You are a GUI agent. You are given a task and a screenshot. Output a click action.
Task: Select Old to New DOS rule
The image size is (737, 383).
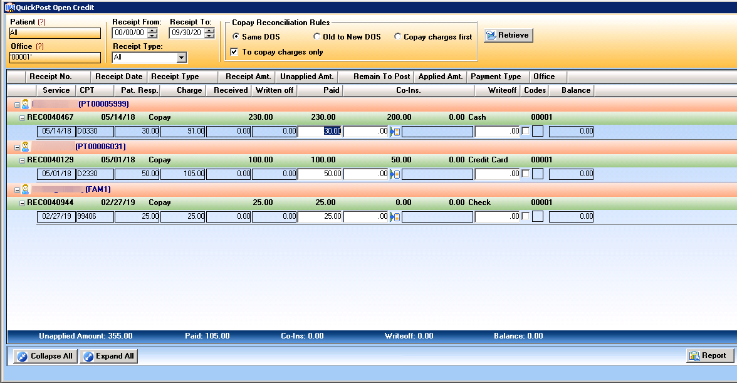(x=317, y=36)
